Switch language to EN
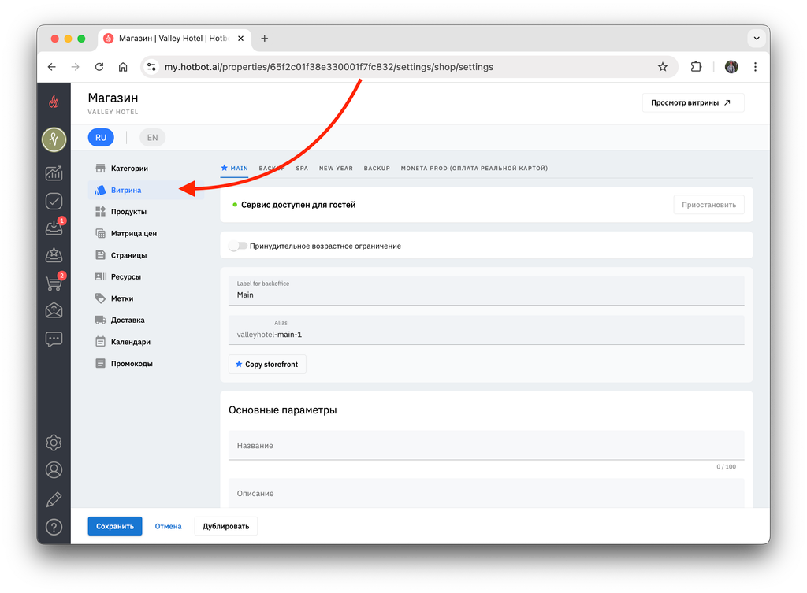Image resolution: width=807 pixels, height=593 pixels. tap(152, 137)
